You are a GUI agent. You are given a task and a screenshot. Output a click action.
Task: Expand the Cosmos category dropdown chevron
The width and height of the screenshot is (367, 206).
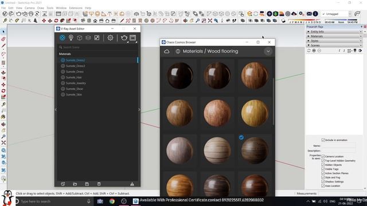268,51
